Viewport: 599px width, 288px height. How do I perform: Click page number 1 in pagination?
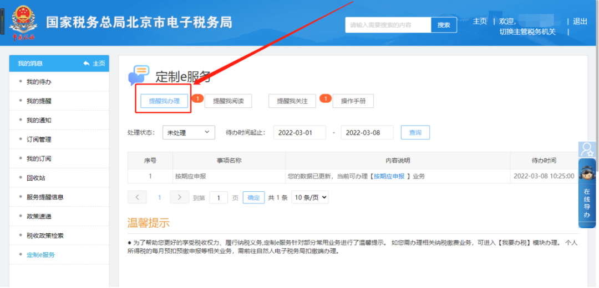tap(160, 197)
